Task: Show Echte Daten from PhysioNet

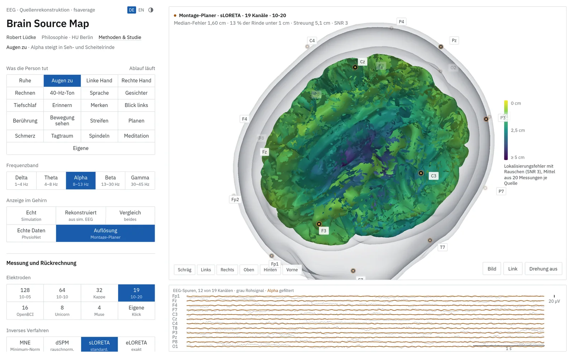Action: point(31,233)
